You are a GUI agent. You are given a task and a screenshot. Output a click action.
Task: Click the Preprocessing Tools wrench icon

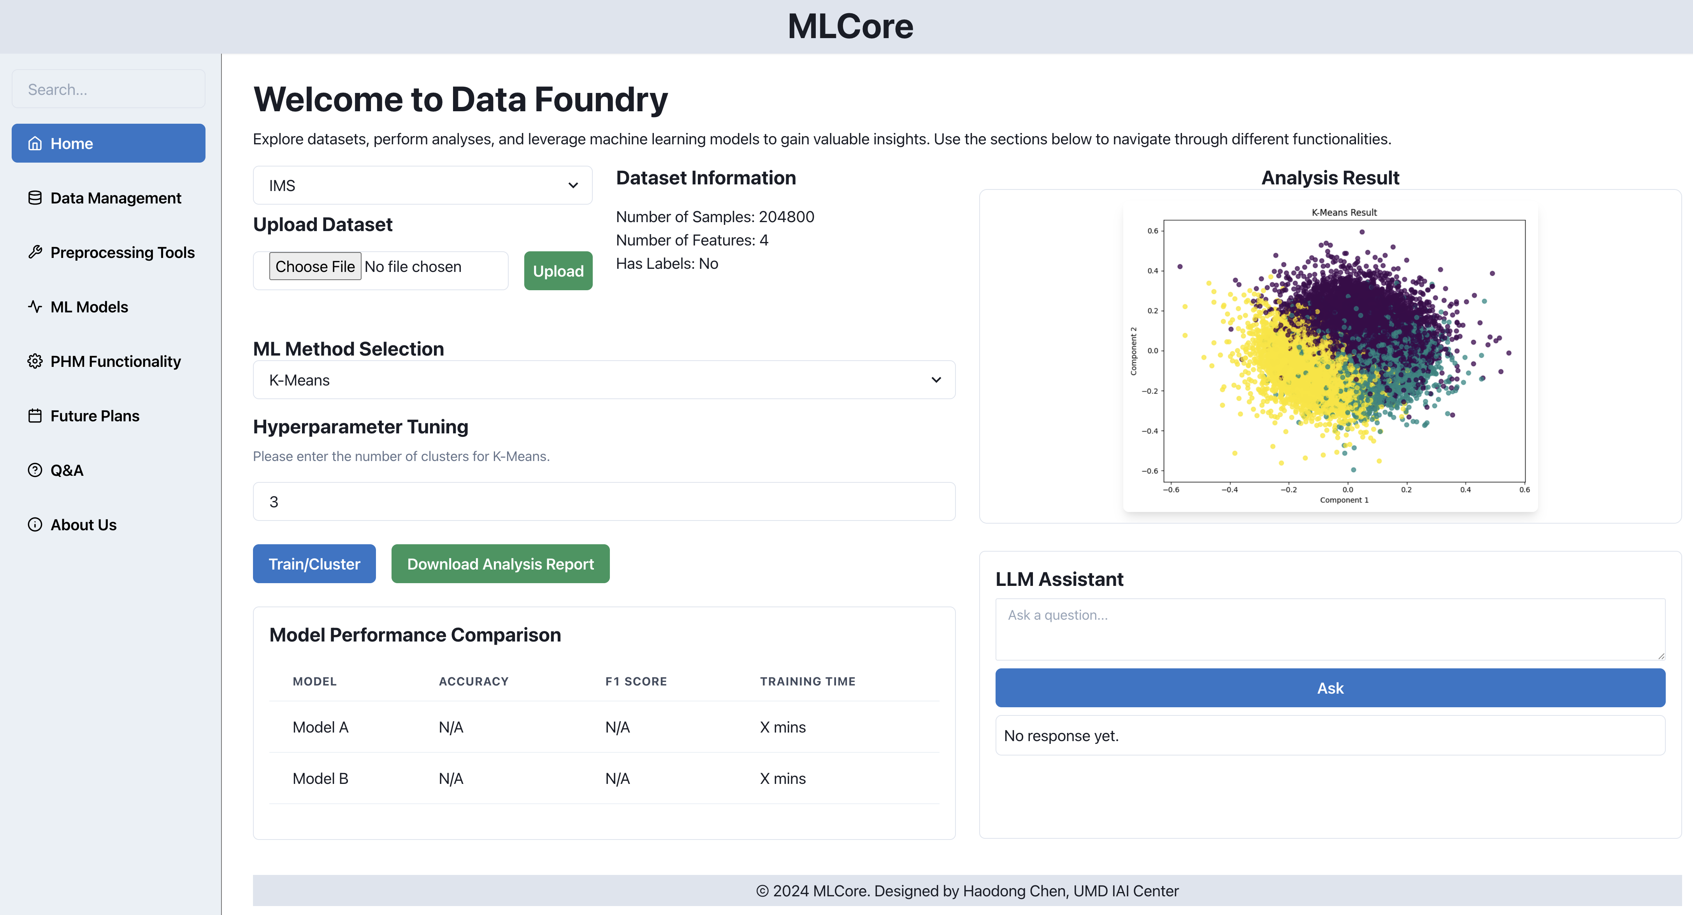click(x=35, y=252)
